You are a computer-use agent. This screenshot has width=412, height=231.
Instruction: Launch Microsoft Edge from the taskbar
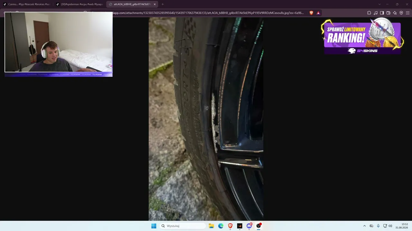[221, 226]
